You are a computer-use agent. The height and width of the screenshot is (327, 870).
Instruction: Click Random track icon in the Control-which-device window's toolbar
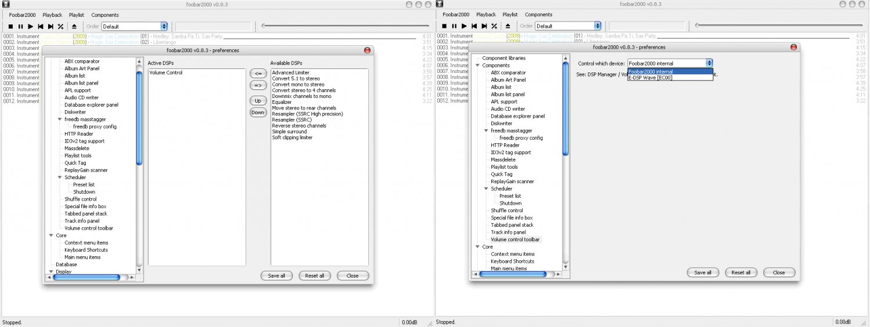click(x=494, y=26)
